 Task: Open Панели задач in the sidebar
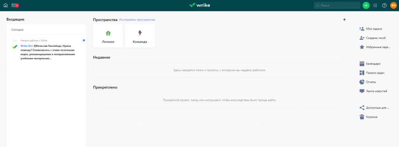point(375,73)
